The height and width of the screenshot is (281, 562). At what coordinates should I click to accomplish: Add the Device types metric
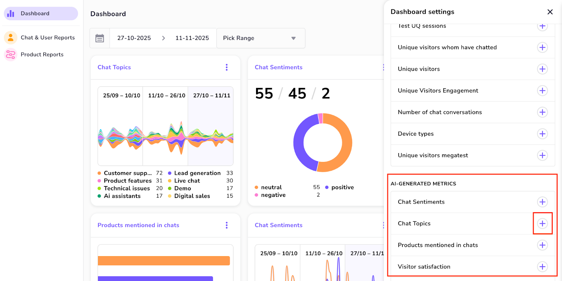[542, 134]
